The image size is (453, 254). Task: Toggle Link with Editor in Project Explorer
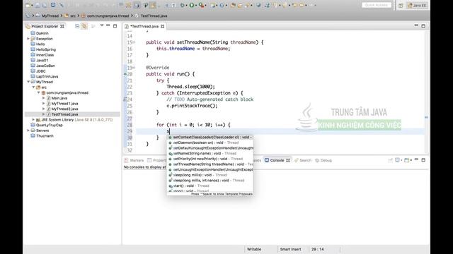coord(84,26)
